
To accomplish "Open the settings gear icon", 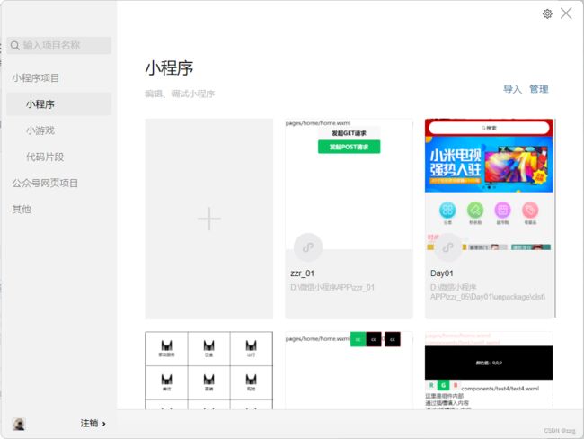I will (547, 14).
